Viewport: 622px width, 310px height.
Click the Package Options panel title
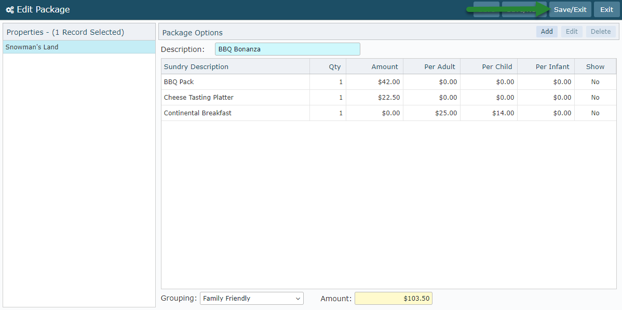pos(193,33)
